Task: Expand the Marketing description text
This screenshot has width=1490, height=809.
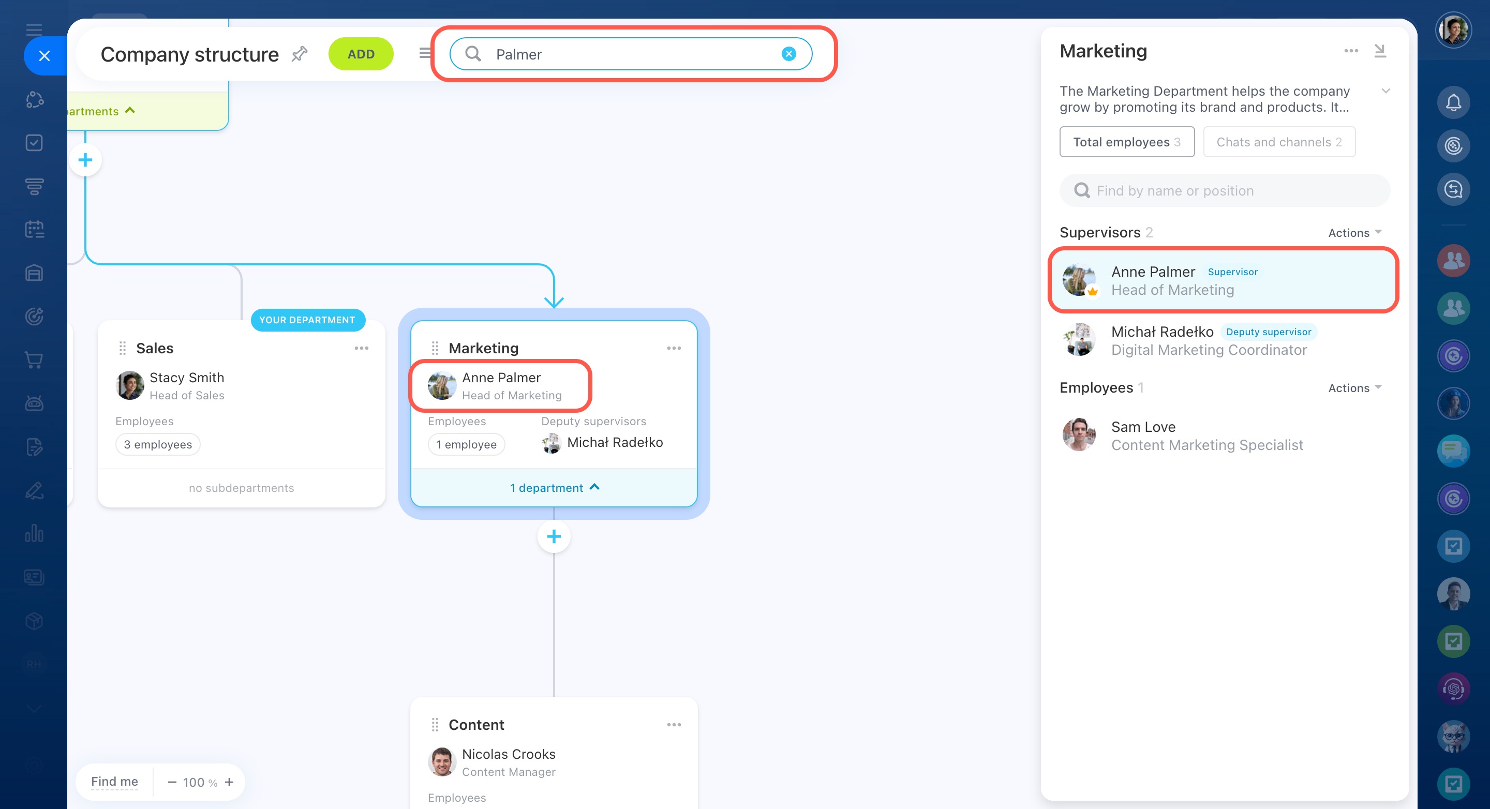Action: [1385, 92]
